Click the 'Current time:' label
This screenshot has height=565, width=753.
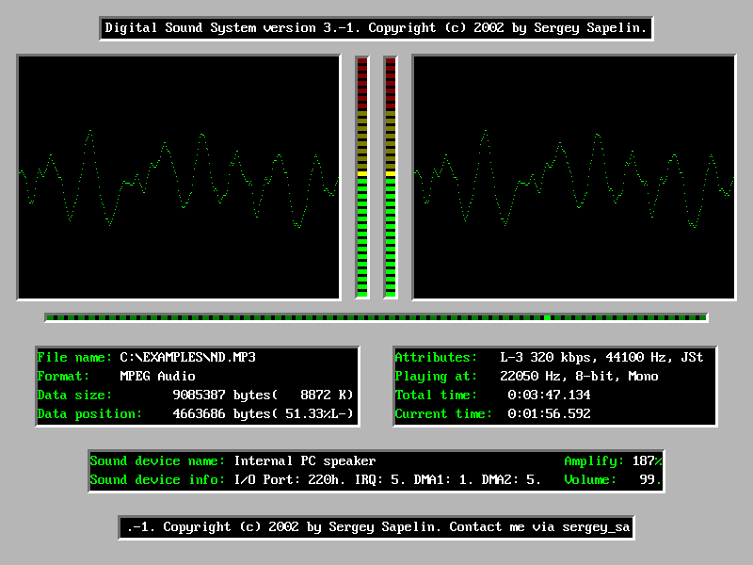(443, 413)
